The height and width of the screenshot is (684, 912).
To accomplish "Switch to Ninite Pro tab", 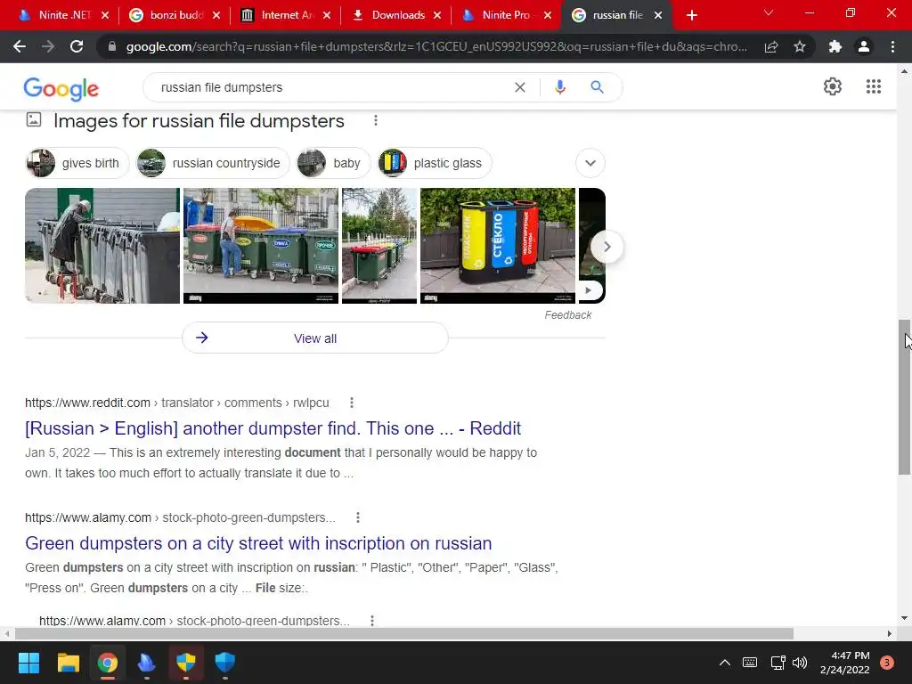I will [506, 15].
